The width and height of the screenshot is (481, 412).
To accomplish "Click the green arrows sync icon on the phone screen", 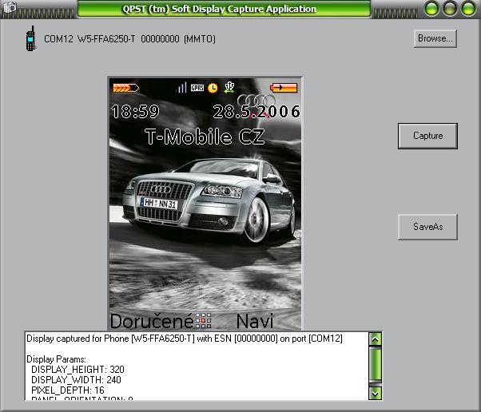I will [x=229, y=87].
